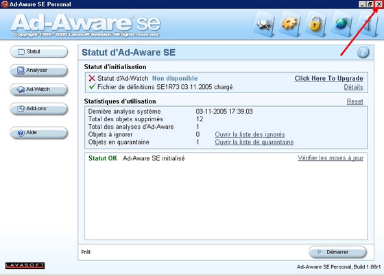Screen dimensions: 384x276
Task: Open the globe web update icon
Action: click(x=341, y=25)
